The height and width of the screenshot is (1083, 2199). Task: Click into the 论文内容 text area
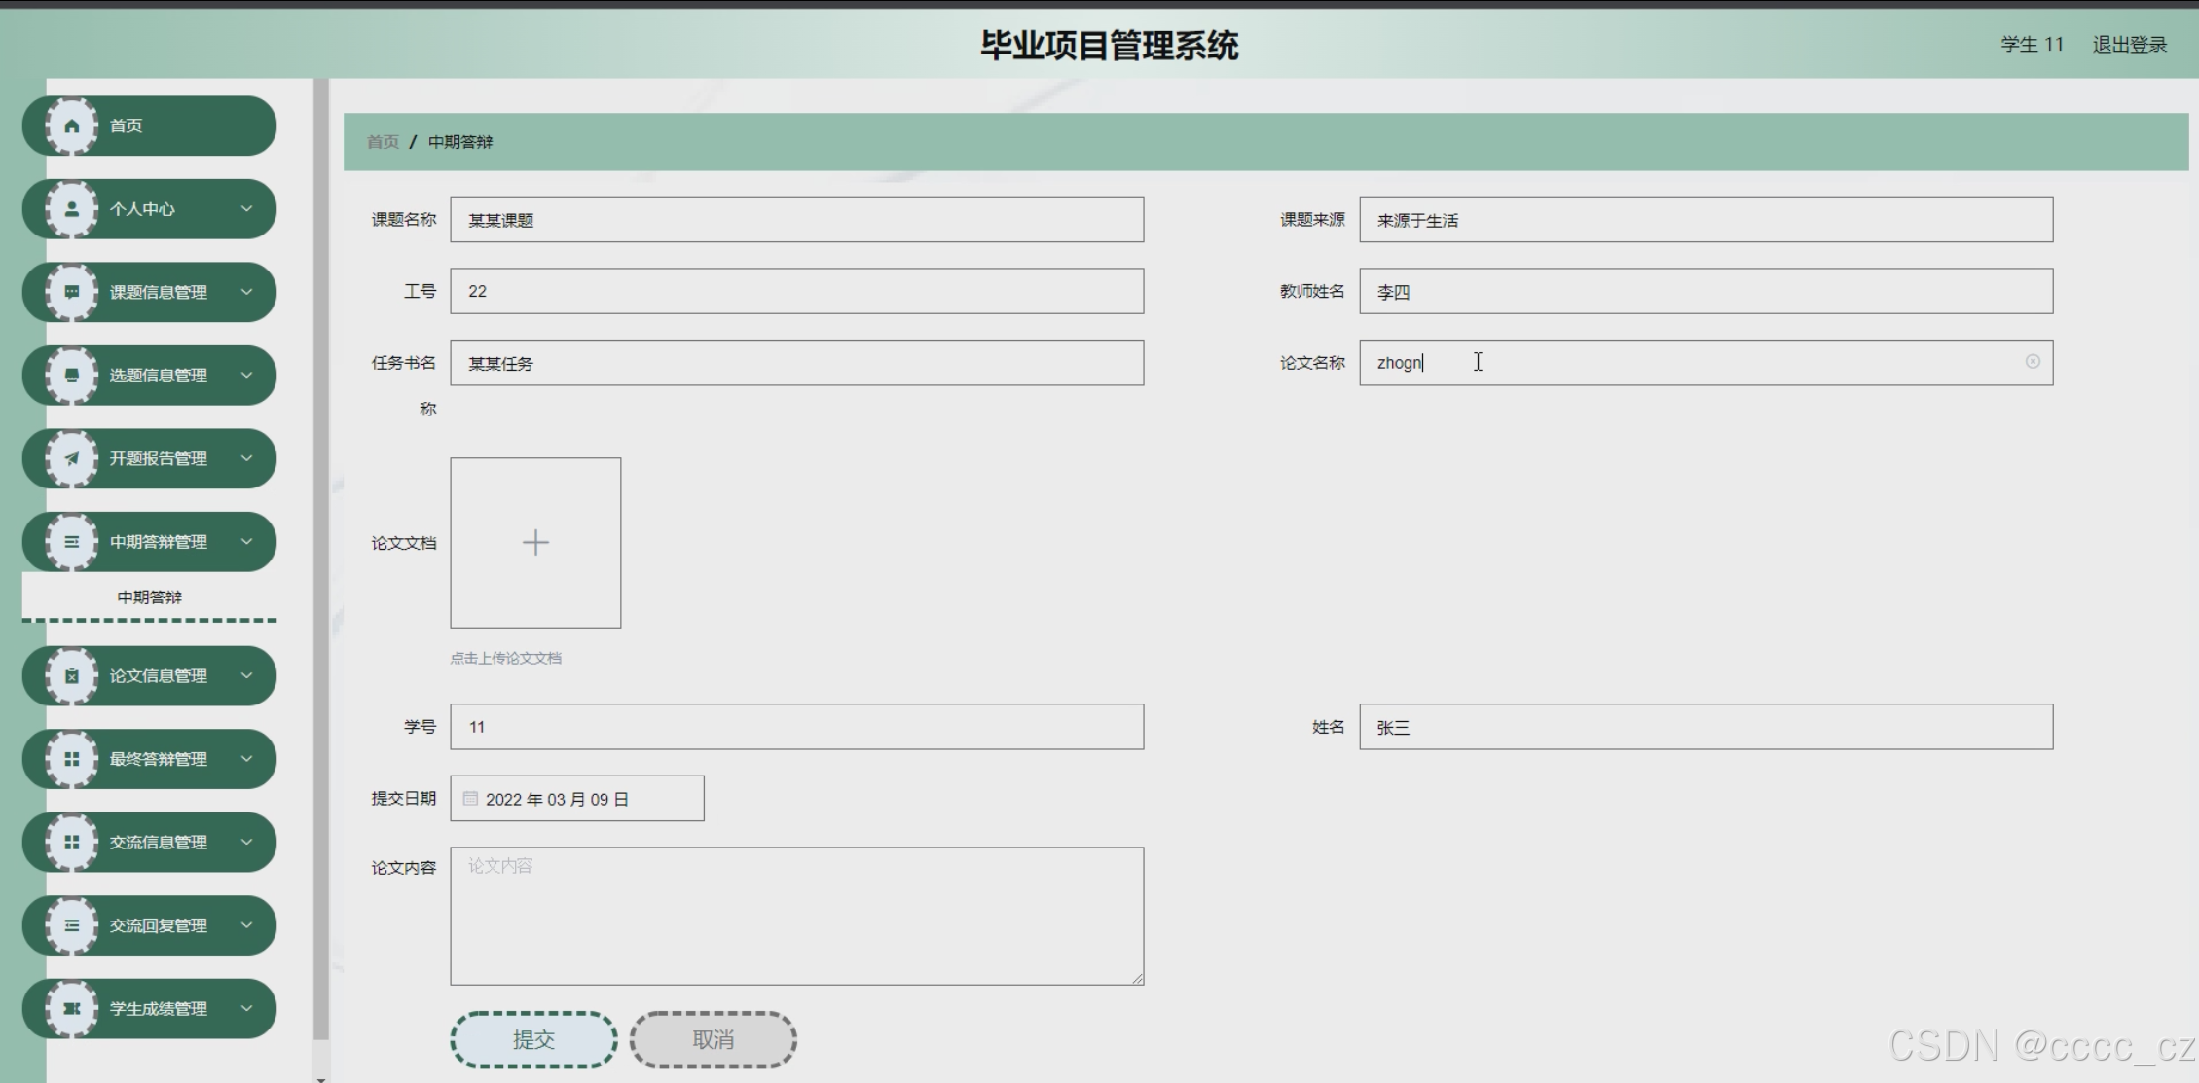[x=796, y=916]
